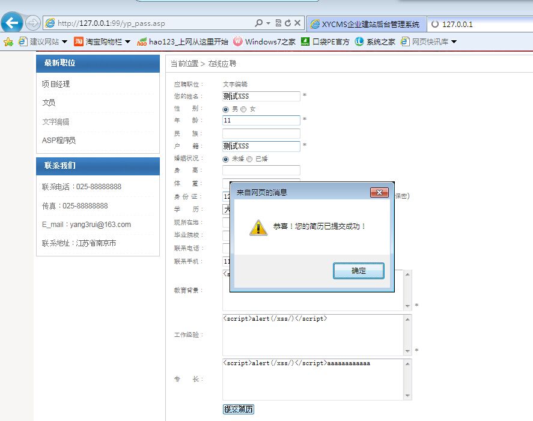Click the favorites star icon
The image size is (533, 421).
click(x=8, y=42)
